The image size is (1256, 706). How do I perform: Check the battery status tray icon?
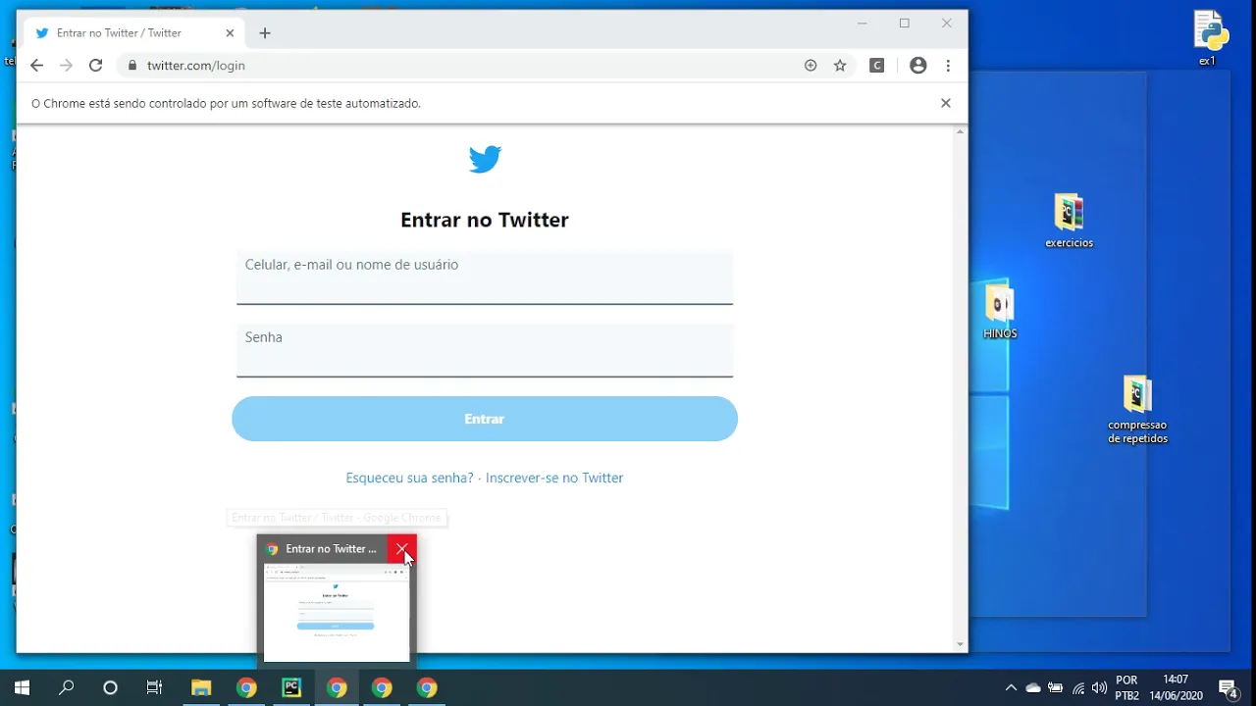1056,688
